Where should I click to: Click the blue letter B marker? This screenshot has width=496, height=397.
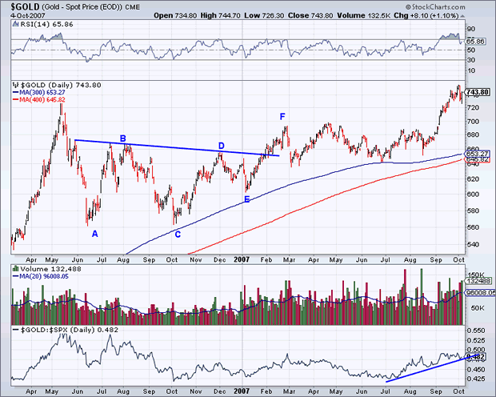(x=122, y=138)
